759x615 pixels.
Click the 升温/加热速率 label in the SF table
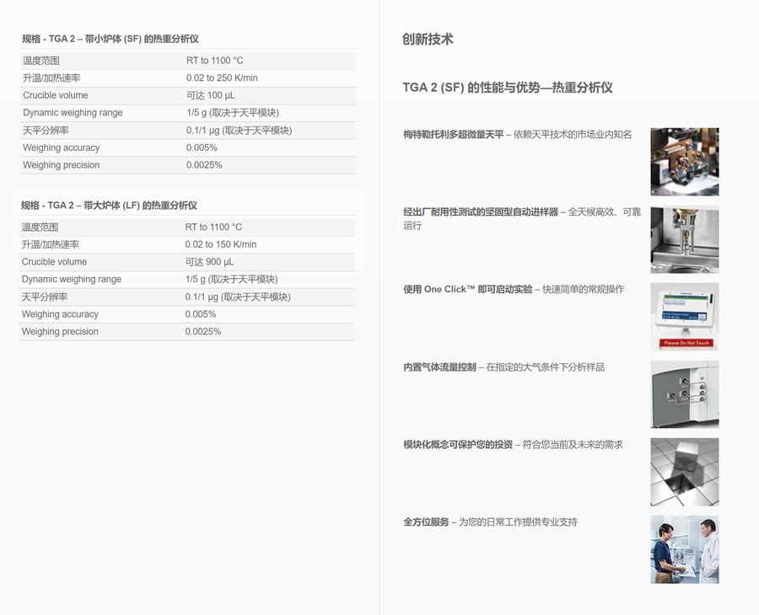click(51, 78)
